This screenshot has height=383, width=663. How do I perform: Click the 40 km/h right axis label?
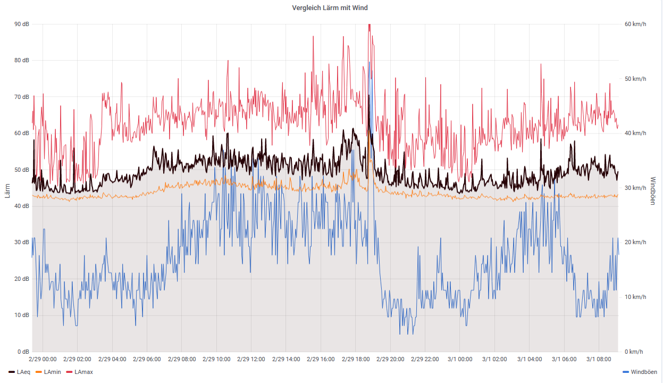coord(635,133)
